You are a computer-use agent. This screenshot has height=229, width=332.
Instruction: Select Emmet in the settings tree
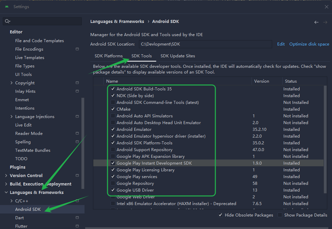tap(22, 100)
